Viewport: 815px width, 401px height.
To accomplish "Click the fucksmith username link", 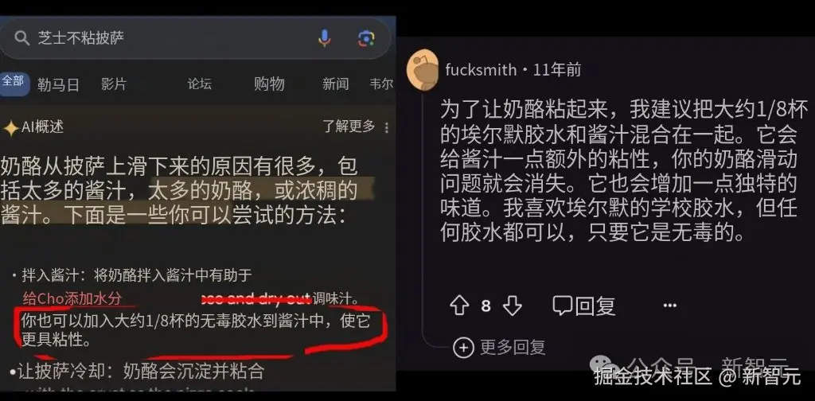I will pyautogui.click(x=482, y=69).
